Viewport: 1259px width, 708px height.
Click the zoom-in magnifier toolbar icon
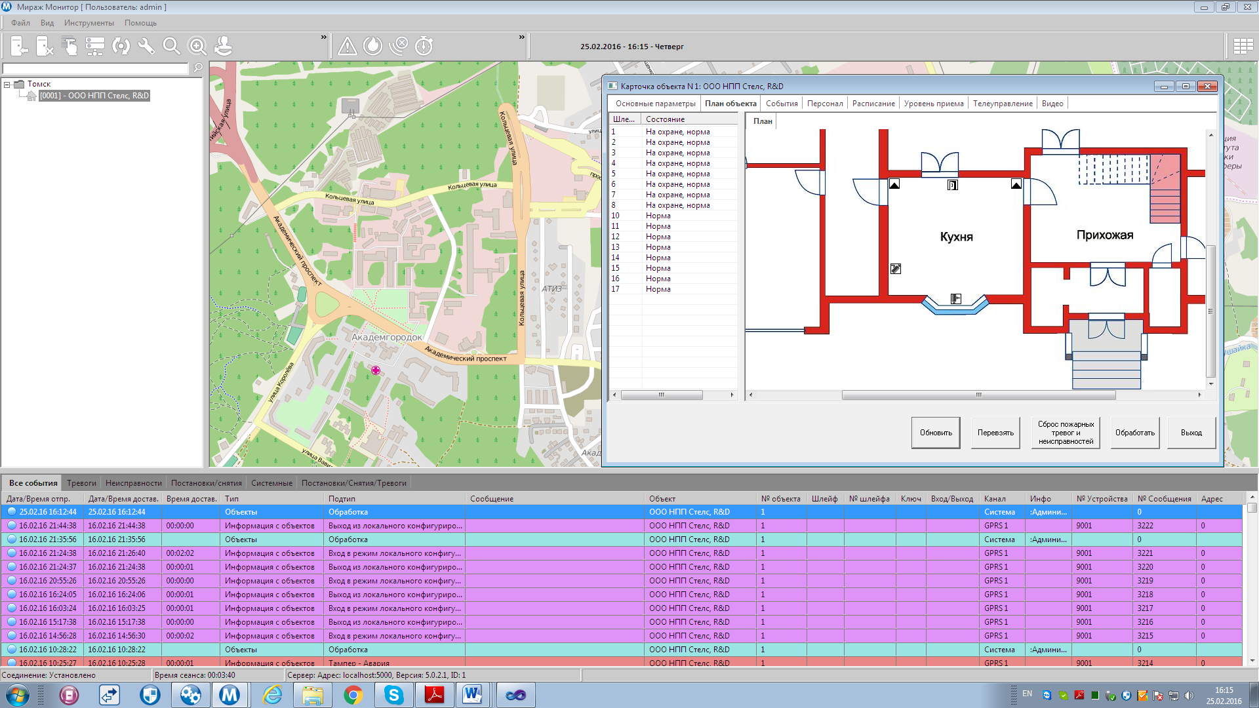click(197, 46)
